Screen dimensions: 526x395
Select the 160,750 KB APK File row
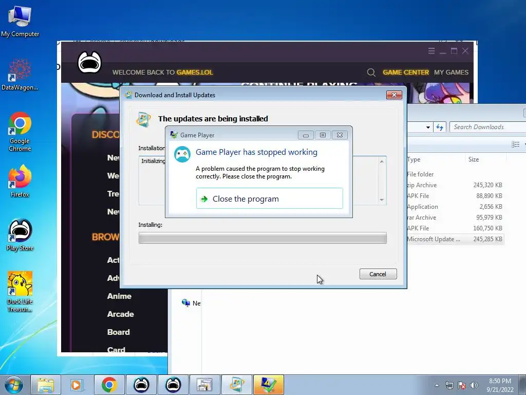click(x=455, y=228)
